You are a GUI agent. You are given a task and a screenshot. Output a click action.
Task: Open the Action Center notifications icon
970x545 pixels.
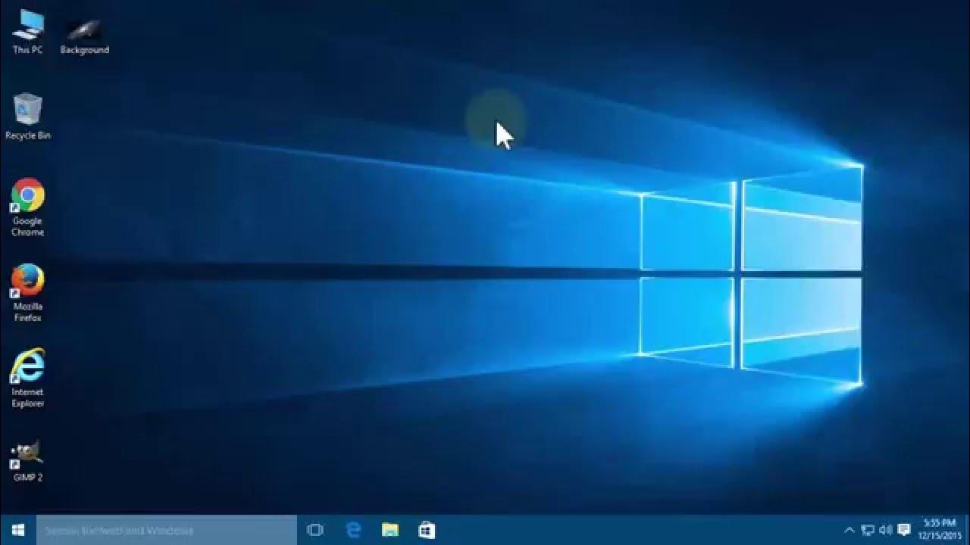pyautogui.click(x=903, y=530)
